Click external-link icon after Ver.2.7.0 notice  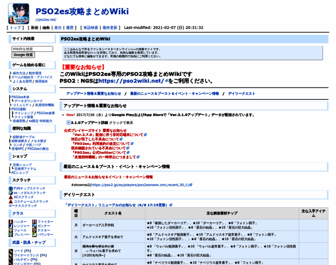pos(145,135)
